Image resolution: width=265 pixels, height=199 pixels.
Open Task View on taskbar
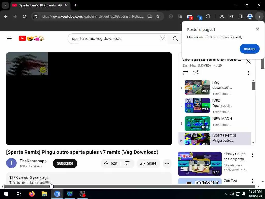click(x=19, y=194)
